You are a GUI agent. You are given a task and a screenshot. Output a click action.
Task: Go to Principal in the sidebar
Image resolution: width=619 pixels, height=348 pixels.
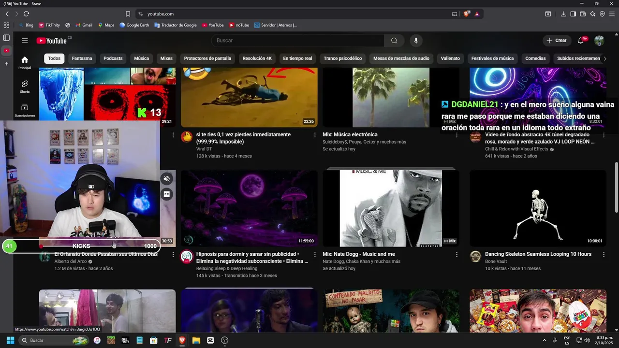point(25,62)
